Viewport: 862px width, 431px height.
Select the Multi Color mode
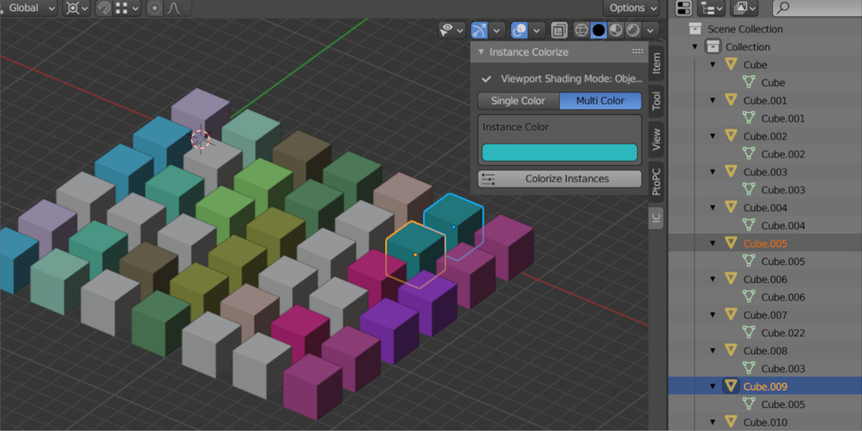[x=600, y=101]
